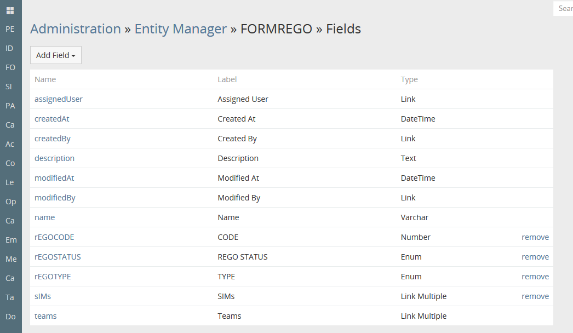
Task: Select the ID sidebar tab
Action: [x=9, y=48]
